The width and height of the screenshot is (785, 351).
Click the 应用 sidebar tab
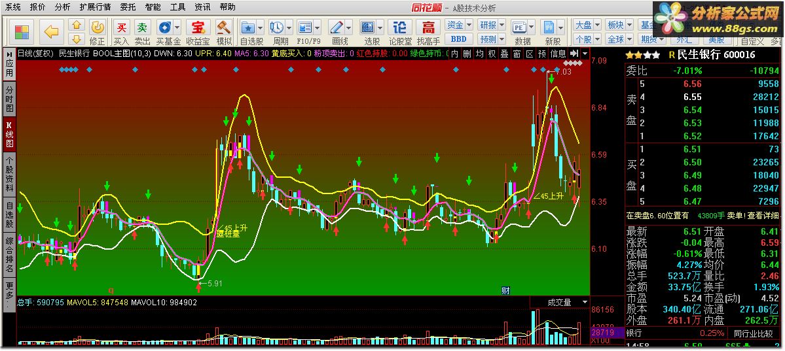tap(10, 69)
